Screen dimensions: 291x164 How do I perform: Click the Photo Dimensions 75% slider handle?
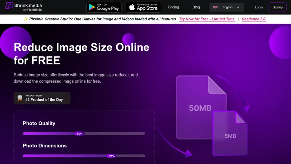coord(112,156)
